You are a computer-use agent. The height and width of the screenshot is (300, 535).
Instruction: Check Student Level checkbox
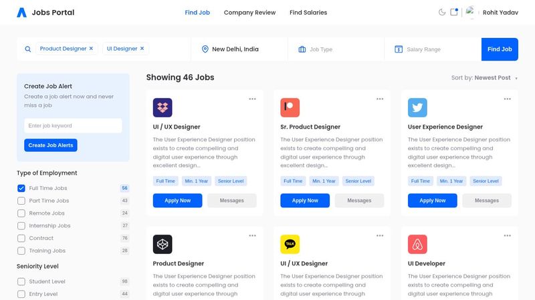[21, 281]
